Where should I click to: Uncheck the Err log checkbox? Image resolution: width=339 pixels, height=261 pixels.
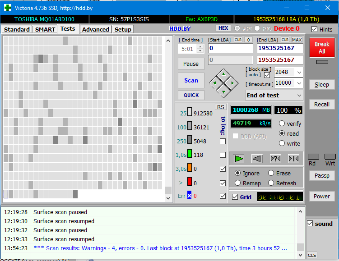pos(223,196)
